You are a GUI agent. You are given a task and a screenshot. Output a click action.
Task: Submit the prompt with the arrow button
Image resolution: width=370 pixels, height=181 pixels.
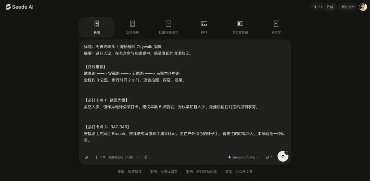[x=283, y=156]
